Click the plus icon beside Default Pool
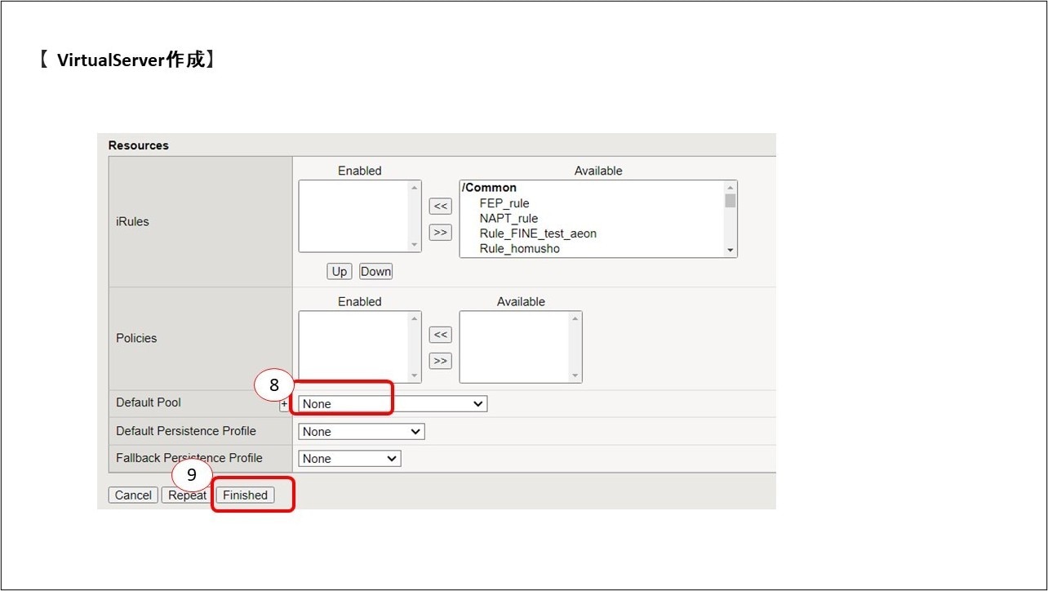The width and height of the screenshot is (1048, 591). click(284, 404)
